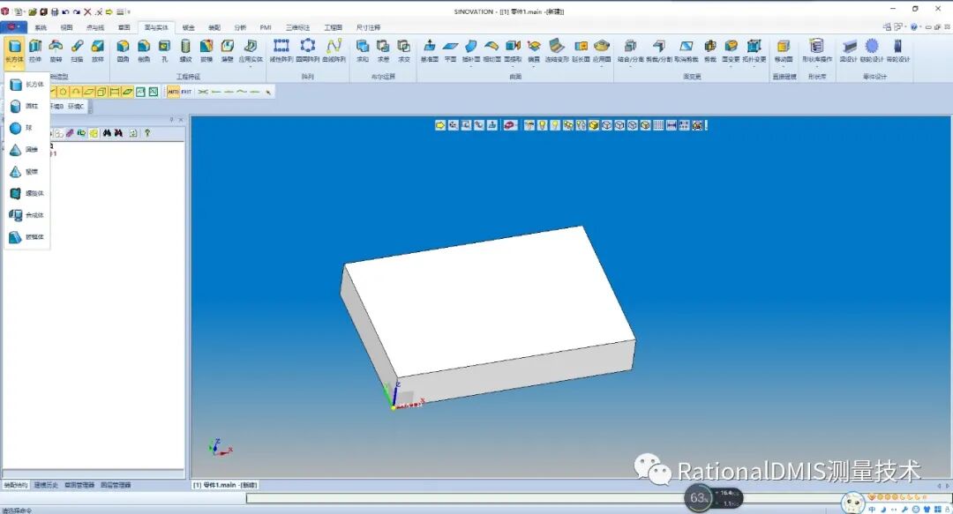953x514 pixels.
Task: Select the 旋转 revolve tool
Action: pos(56,51)
